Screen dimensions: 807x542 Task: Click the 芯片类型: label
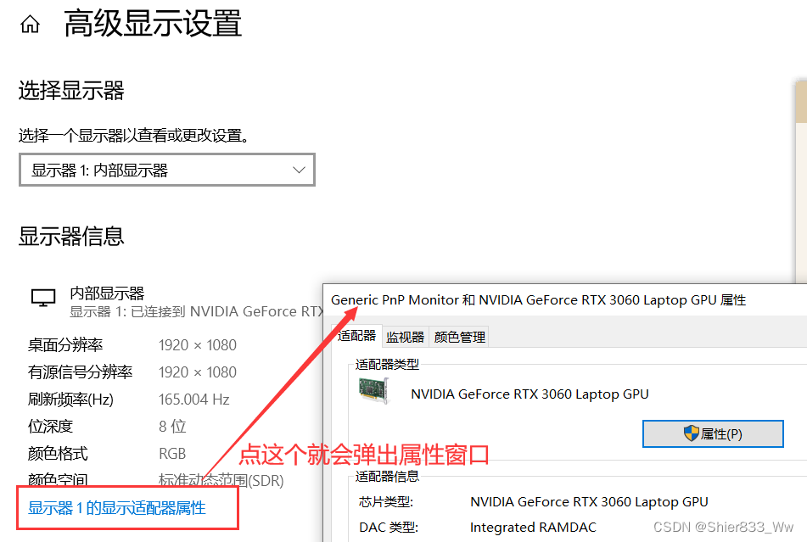pyautogui.click(x=386, y=502)
